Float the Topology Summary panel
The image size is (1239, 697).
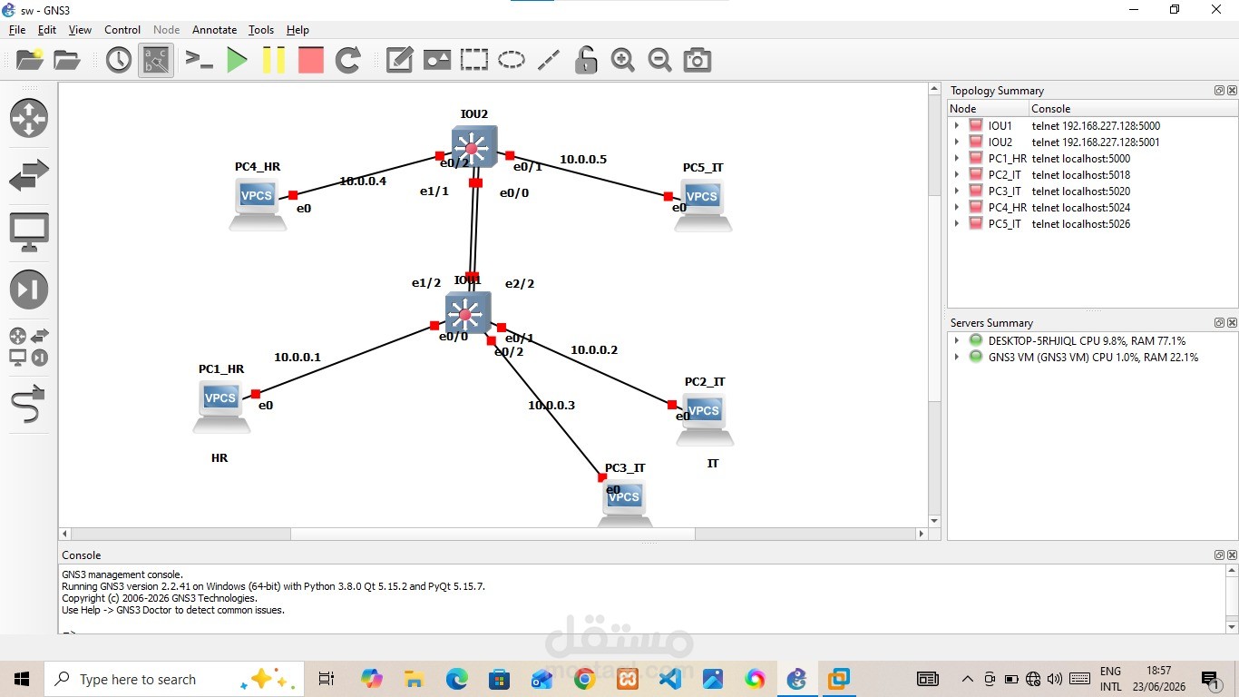point(1220,91)
